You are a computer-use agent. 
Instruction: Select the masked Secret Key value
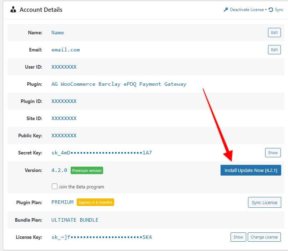click(x=102, y=153)
